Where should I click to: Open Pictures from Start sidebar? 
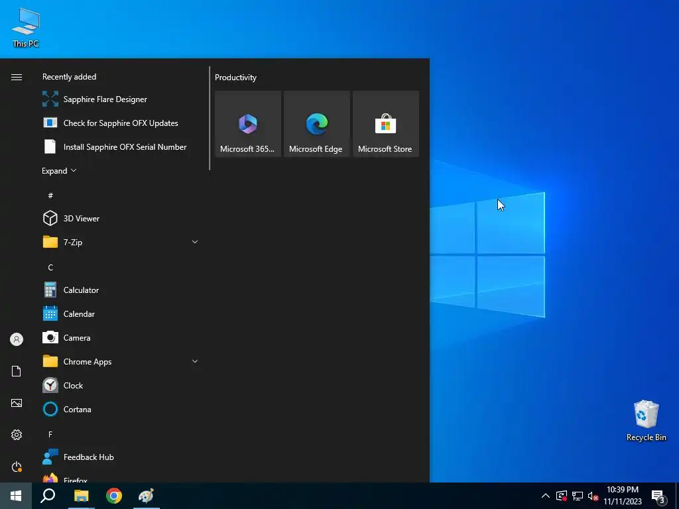pyautogui.click(x=17, y=403)
